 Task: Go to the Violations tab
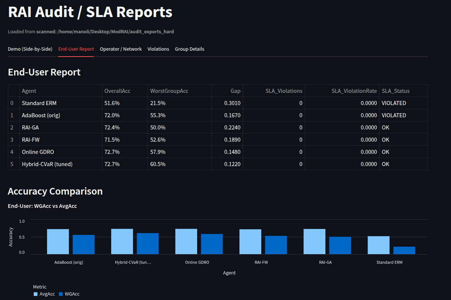pyautogui.click(x=158, y=49)
